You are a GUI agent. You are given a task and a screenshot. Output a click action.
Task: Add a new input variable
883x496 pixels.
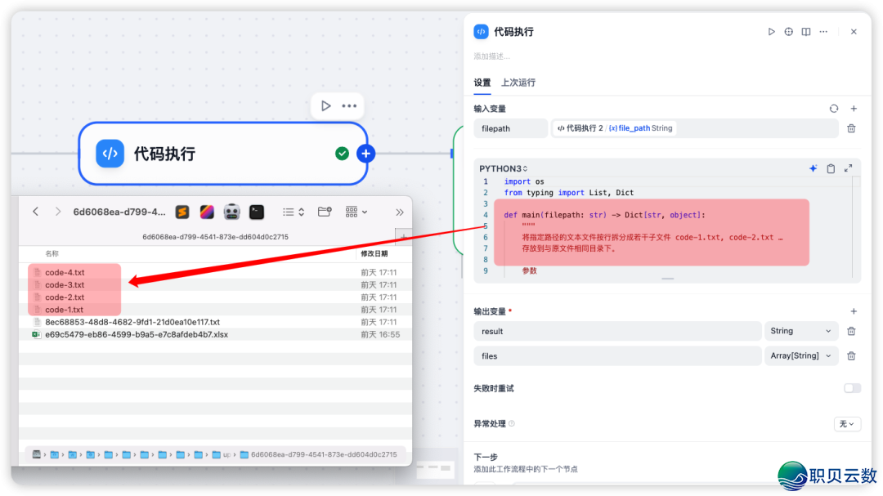tap(854, 109)
